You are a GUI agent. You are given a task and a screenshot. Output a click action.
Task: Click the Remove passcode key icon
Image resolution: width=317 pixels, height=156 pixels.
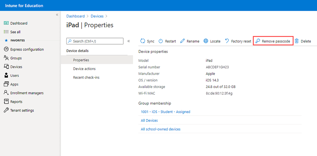(x=257, y=41)
